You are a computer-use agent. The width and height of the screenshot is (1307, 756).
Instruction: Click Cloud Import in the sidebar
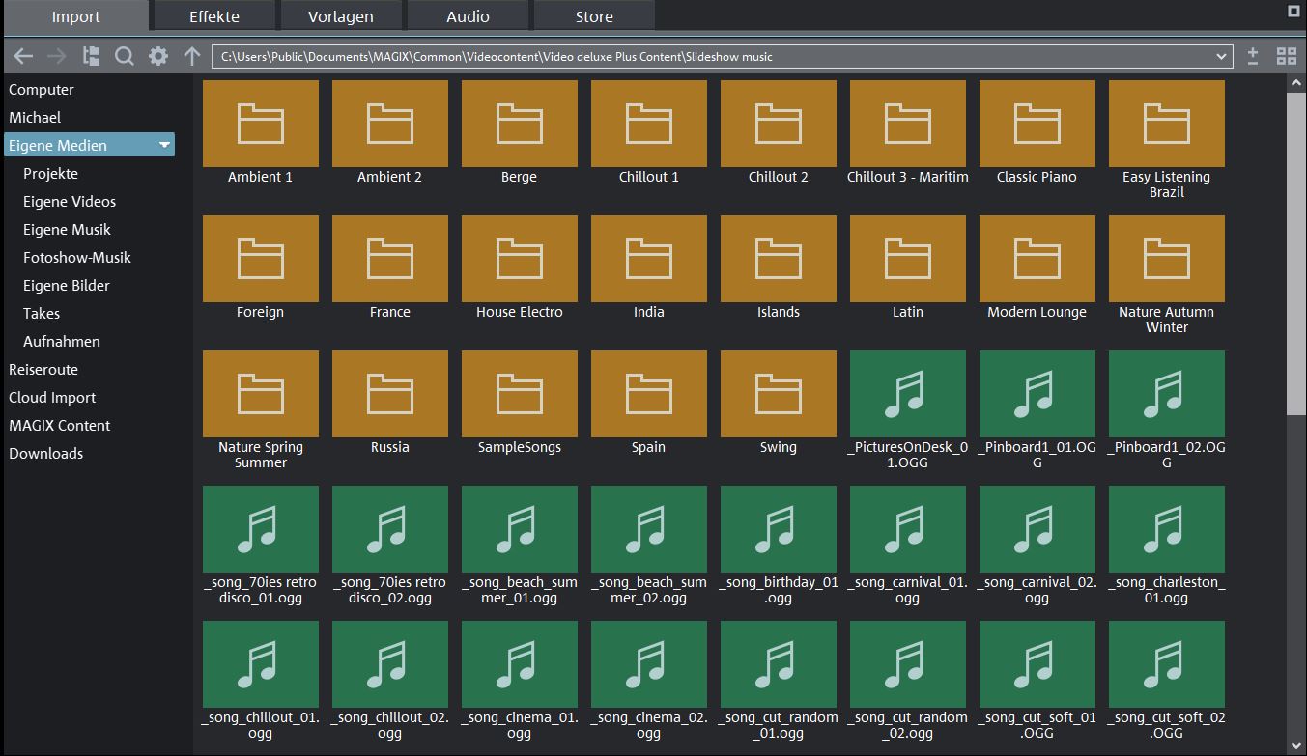click(x=52, y=397)
